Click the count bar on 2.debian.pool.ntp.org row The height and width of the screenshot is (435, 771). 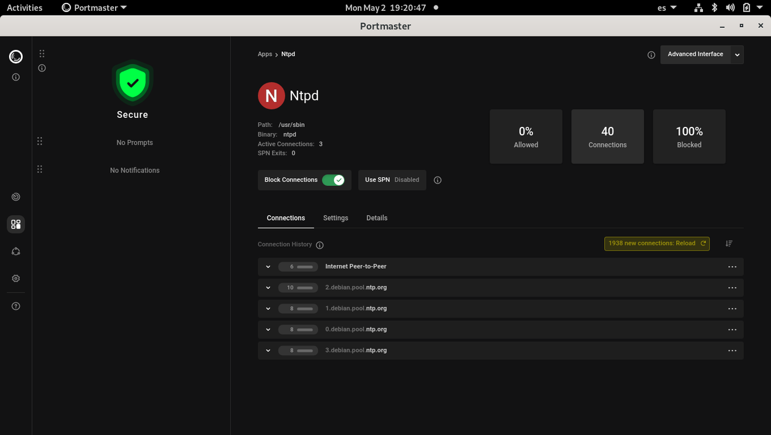pyautogui.click(x=298, y=288)
